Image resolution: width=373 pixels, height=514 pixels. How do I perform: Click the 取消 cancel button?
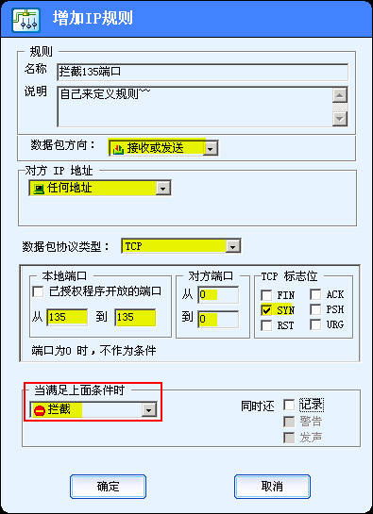pyautogui.click(x=272, y=487)
